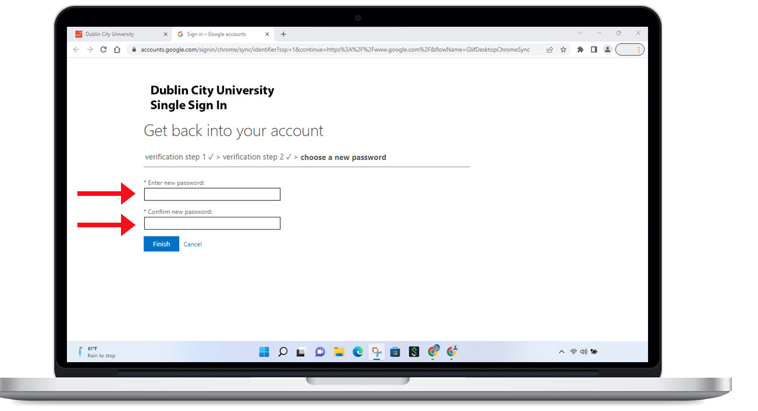Bookmark this page with the star icon
This screenshot has width=758, height=411.
pyautogui.click(x=563, y=50)
